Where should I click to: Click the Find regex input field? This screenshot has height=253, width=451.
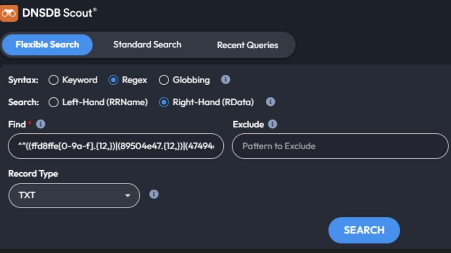tap(116, 146)
